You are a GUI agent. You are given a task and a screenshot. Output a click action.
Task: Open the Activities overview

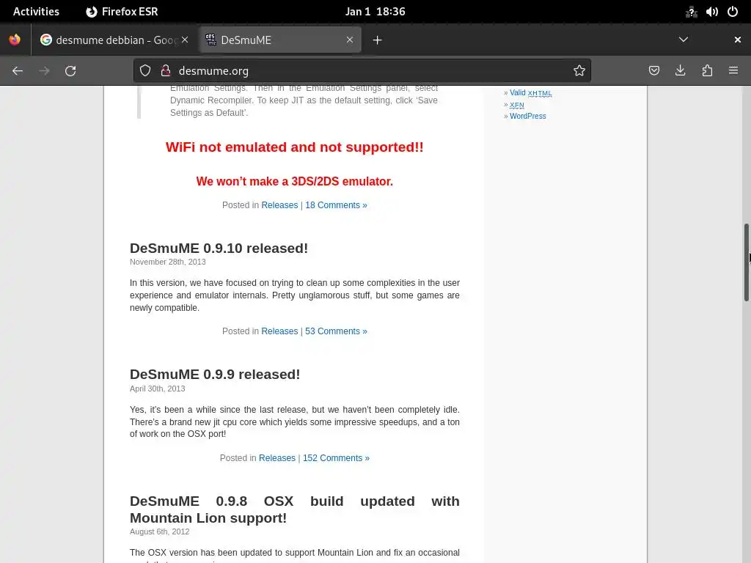(36, 12)
